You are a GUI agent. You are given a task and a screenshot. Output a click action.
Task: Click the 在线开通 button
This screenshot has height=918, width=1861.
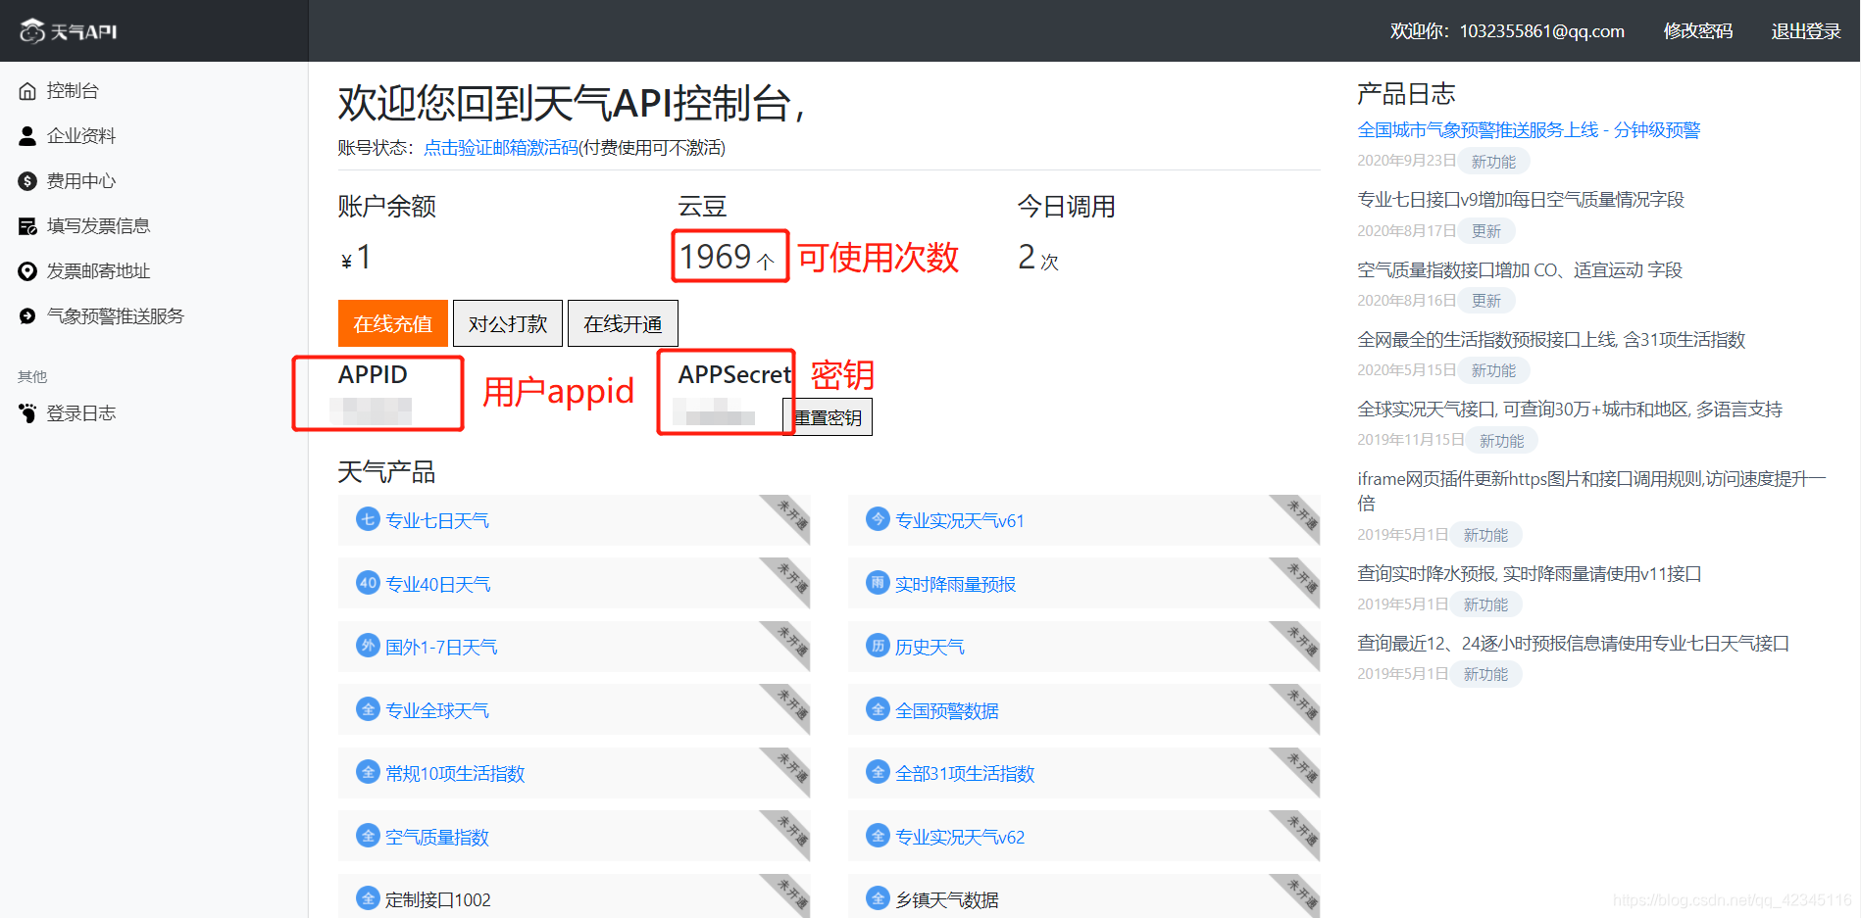[x=623, y=323]
